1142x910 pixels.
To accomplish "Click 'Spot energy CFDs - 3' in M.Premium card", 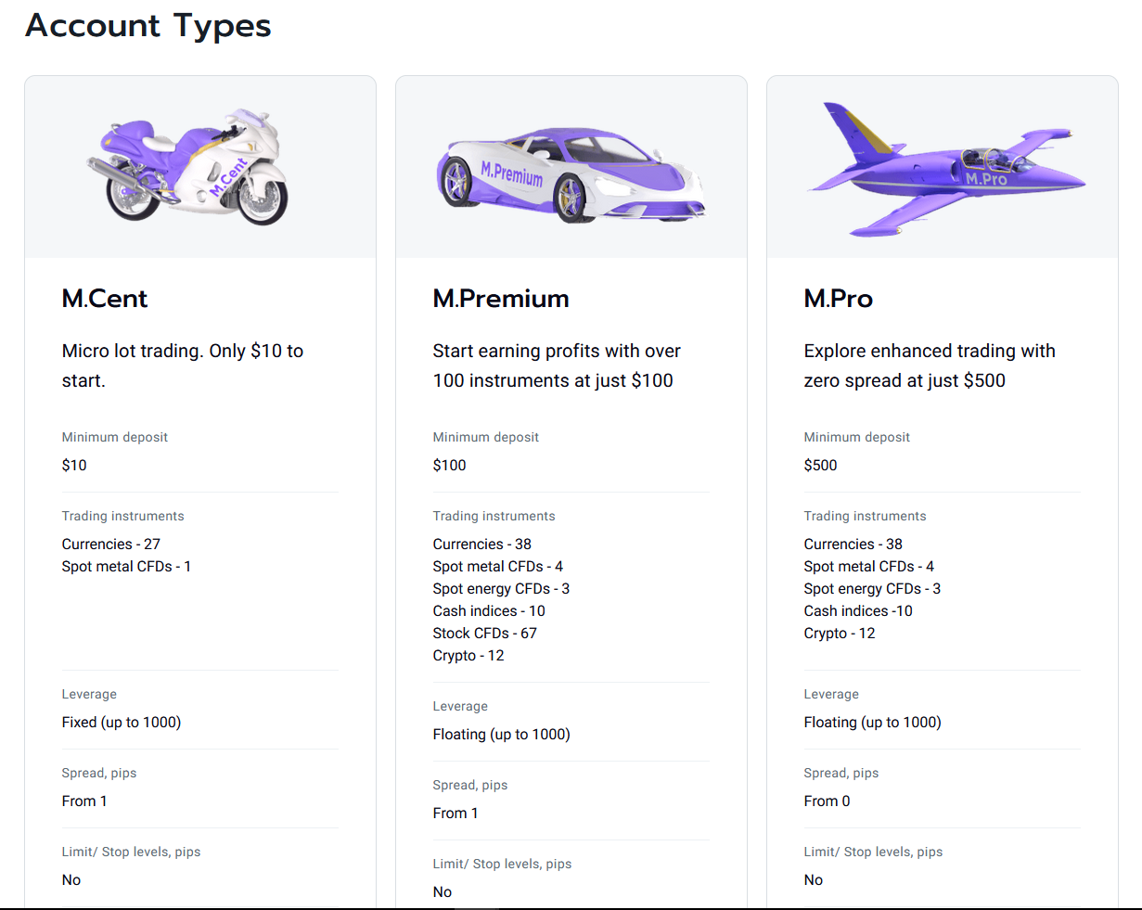I will click(x=501, y=589).
